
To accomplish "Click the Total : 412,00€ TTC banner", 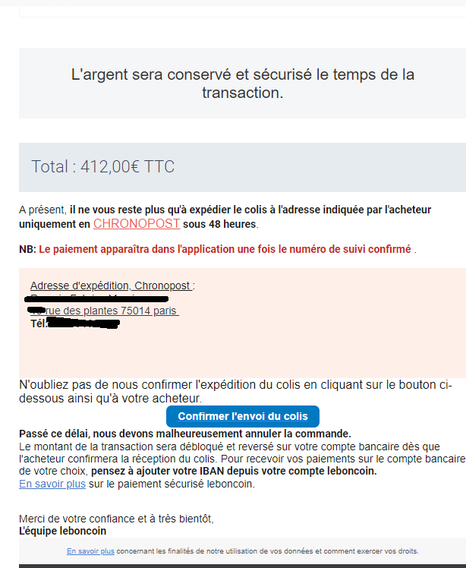I will (242, 167).
